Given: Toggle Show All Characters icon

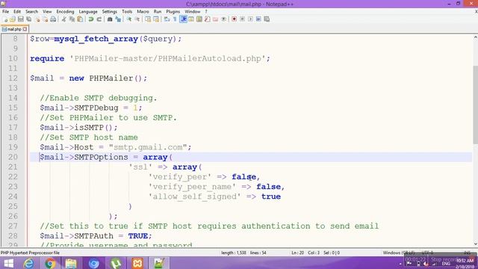Looking at the screenshot, I should coord(175,19).
